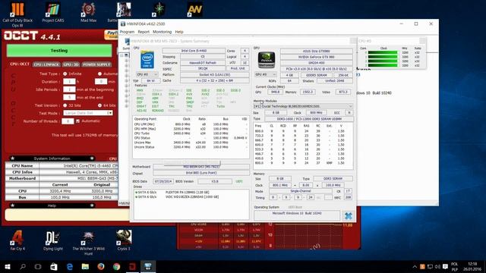The height and width of the screenshot is (273, 486).
Task: Open Task View on the taskbar
Action: pyautogui.click(x=38, y=266)
